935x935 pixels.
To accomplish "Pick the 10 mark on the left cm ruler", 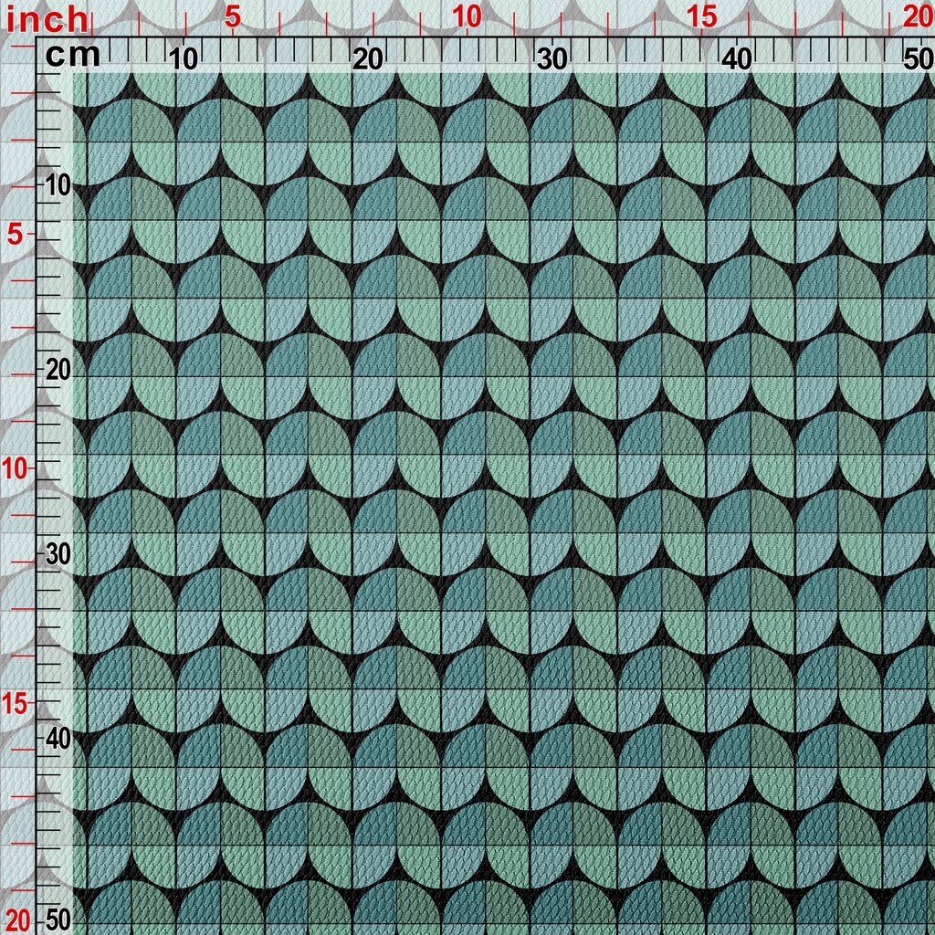I will [58, 185].
